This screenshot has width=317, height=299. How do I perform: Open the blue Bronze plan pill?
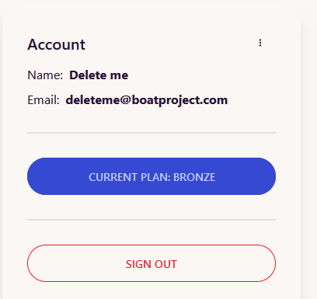(152, 176)
